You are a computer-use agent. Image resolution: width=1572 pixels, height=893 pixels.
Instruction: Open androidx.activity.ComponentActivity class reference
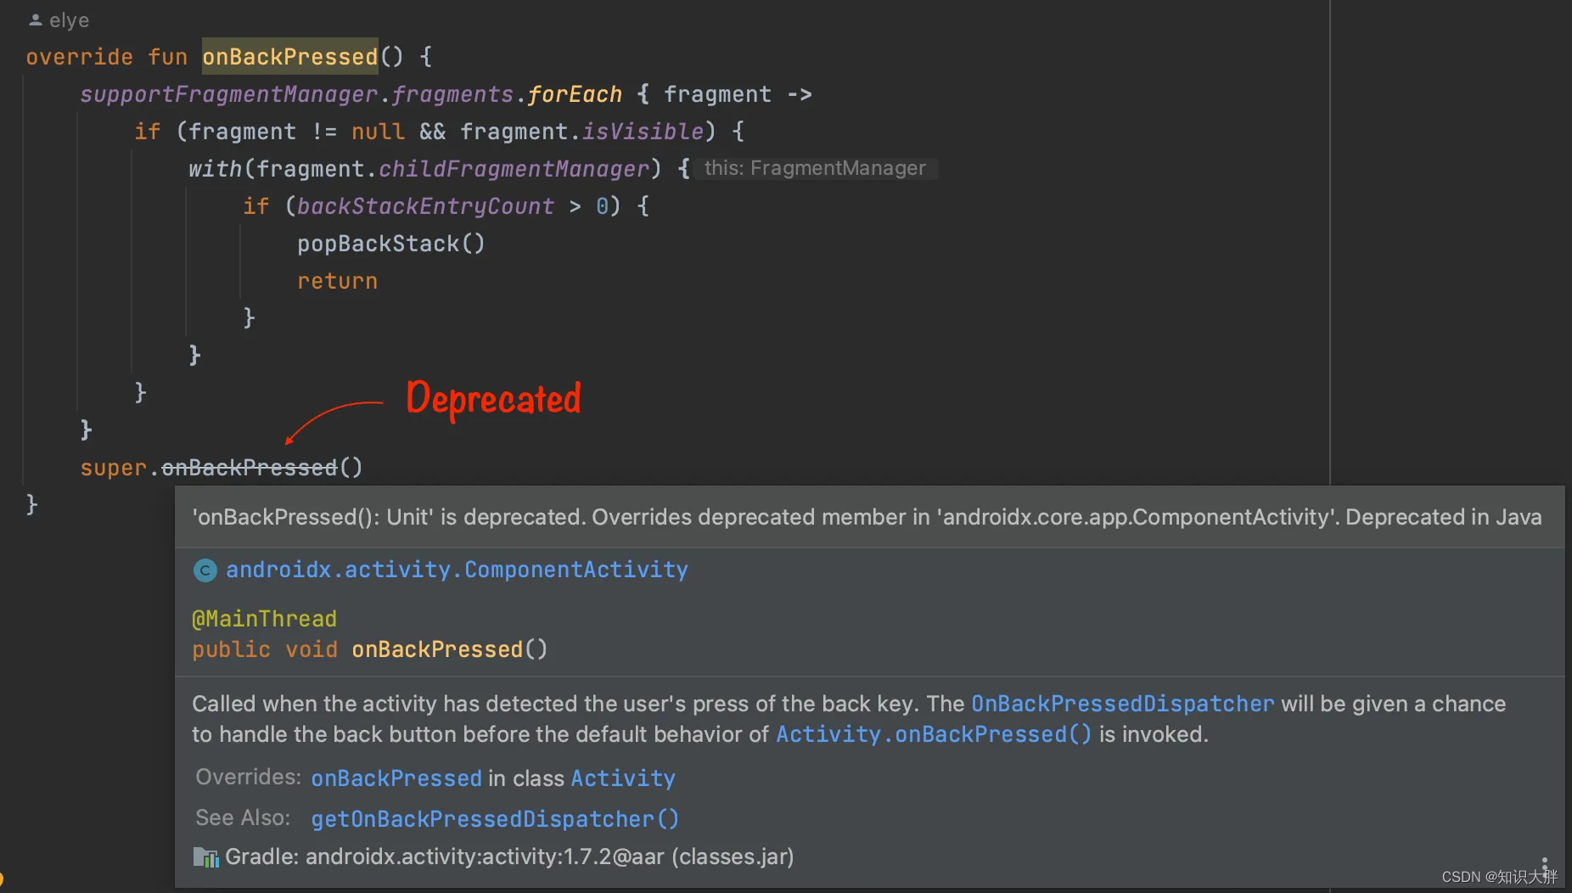tap(458, 570)
